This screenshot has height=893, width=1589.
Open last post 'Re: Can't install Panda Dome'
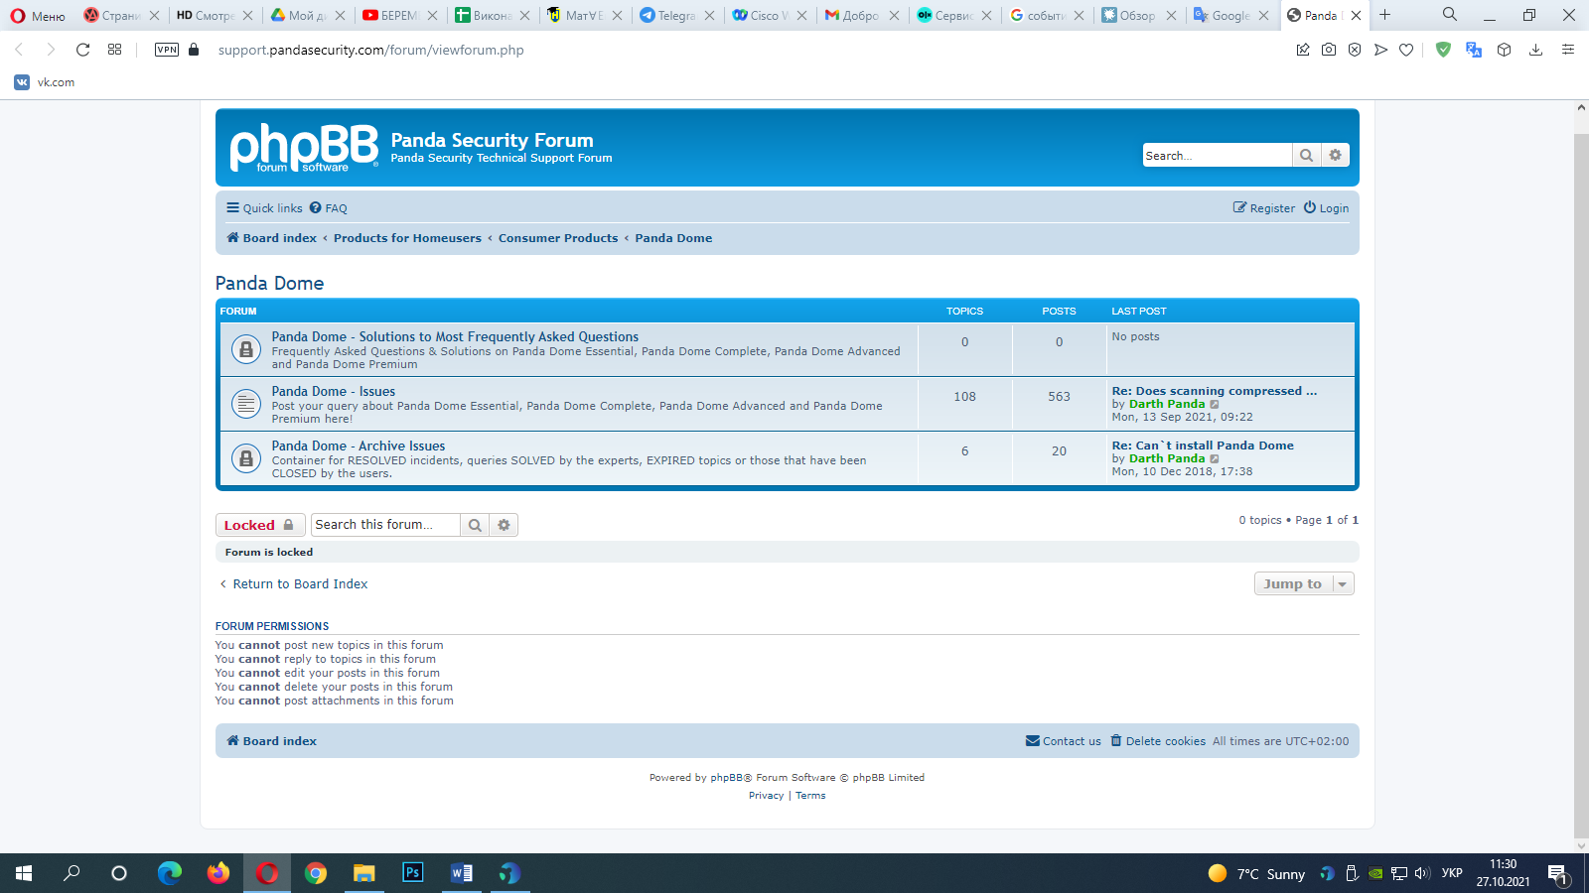click(1203, 446)
